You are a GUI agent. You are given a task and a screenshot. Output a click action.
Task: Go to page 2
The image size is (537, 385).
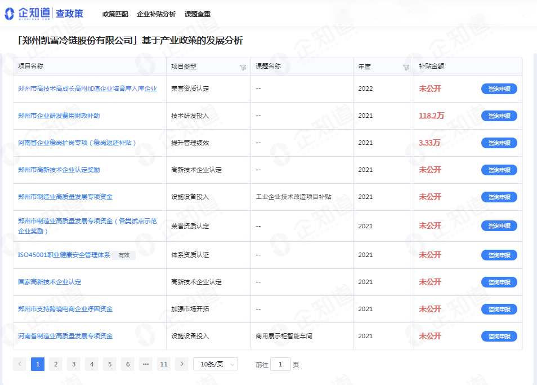(x=56, y=364)
